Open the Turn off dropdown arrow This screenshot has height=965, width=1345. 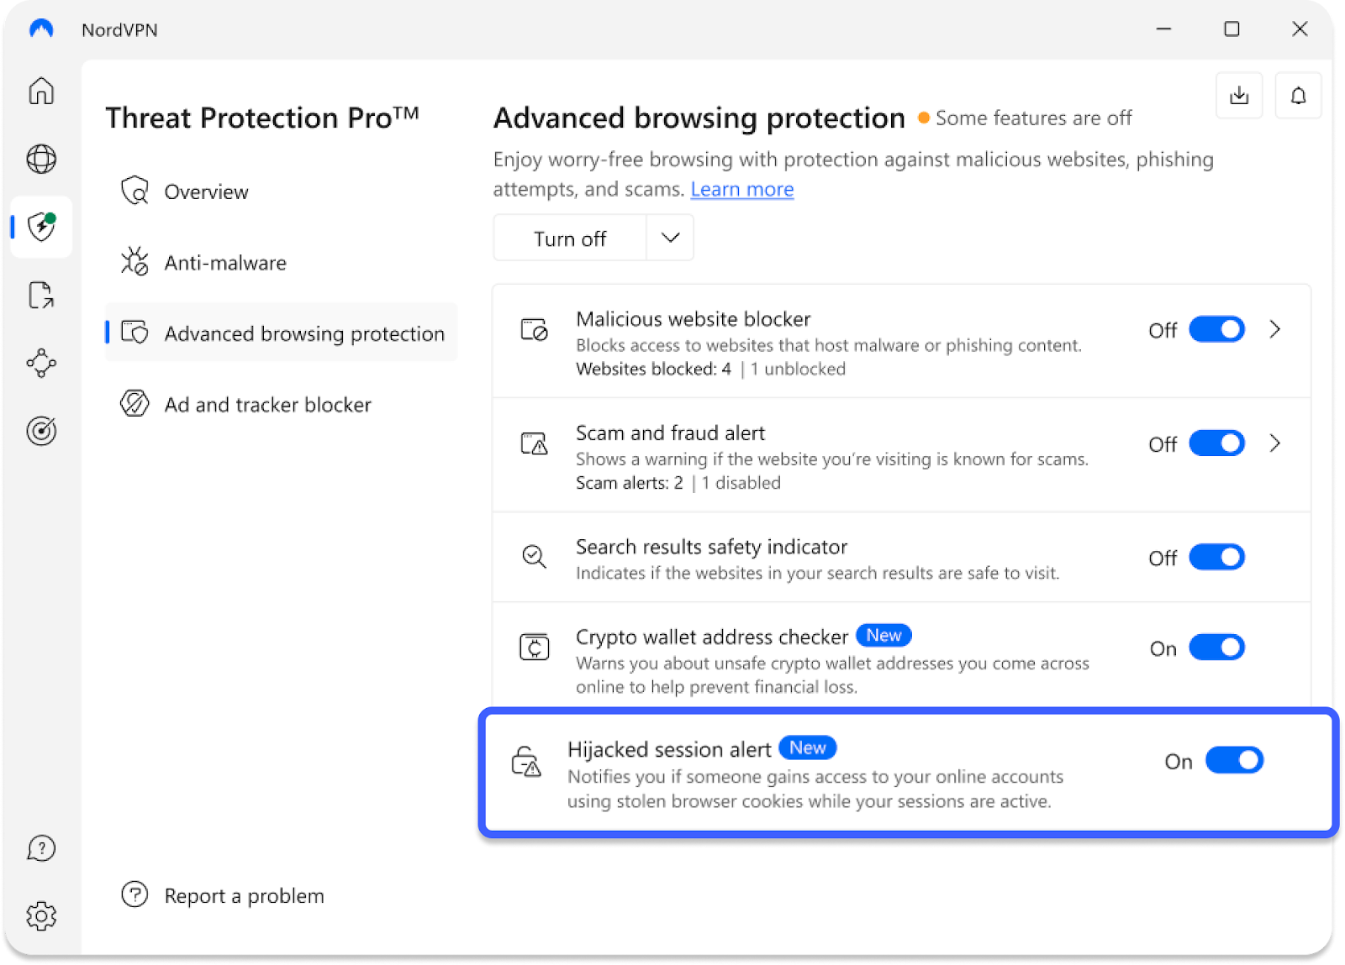[670, 238]
